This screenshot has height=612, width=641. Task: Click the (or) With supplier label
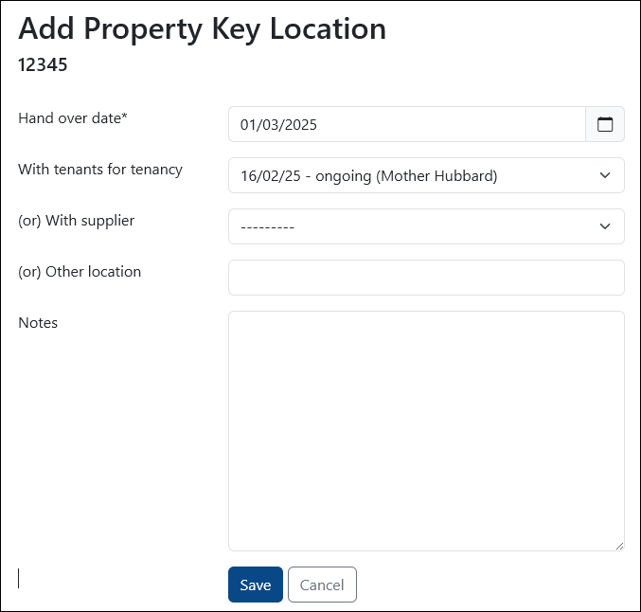[77, 221]
